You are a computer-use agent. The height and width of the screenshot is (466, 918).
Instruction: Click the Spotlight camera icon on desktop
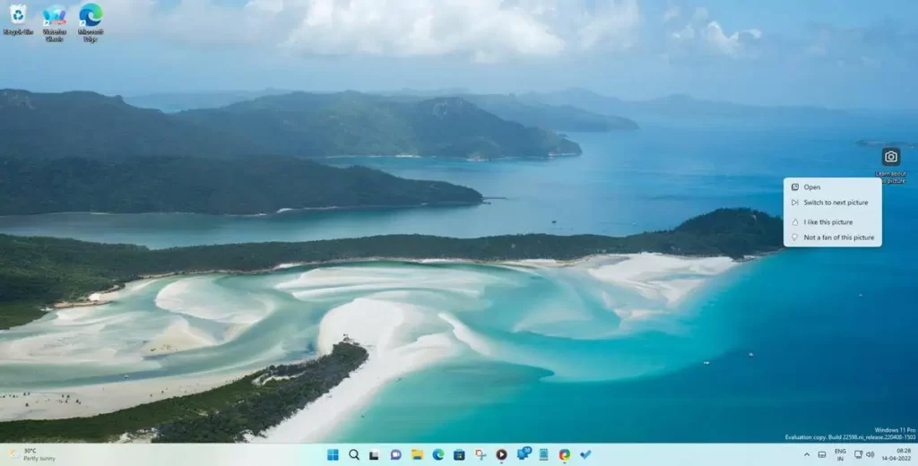[x=890, y=157]
